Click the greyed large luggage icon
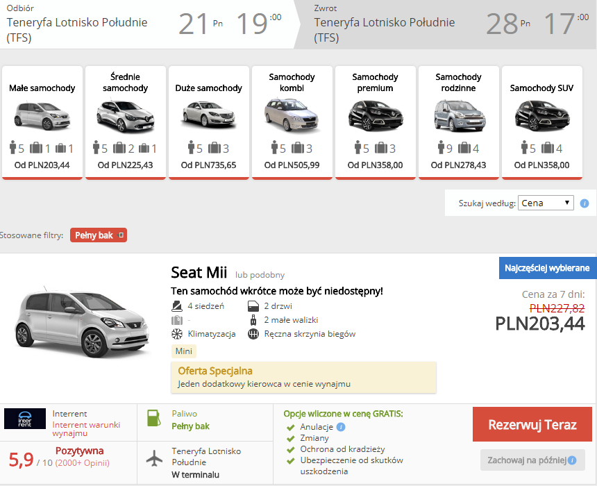Viewport: 597px width, 486px height. pyautogui.click(x=176, y=320)
